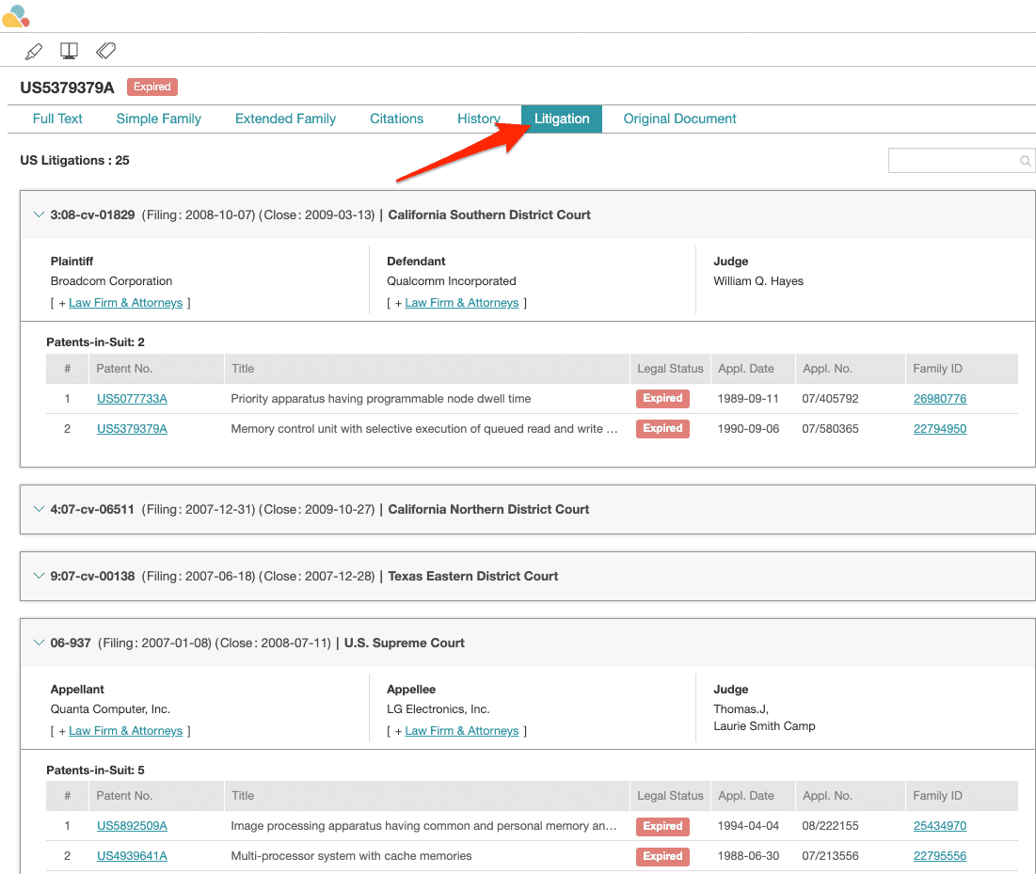
Task: Click 'Texas Eastern District Court' text
Action: pos(473,576)
